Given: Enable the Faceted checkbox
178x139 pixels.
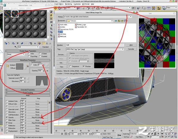Looking at the screenshot, I should (x=40, y=56).
